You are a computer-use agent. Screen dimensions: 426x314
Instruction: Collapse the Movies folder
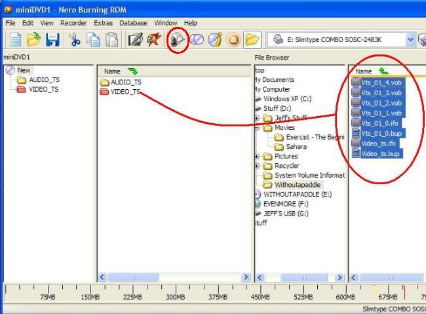[257, 128]
